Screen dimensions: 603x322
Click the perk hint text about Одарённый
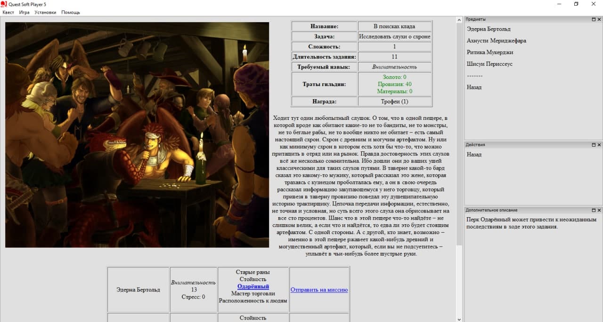[x=531, y=223]
